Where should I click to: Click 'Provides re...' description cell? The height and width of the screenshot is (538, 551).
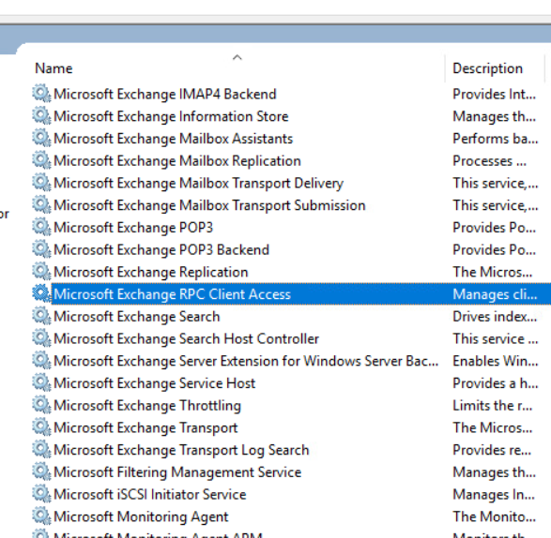point(492,450)
